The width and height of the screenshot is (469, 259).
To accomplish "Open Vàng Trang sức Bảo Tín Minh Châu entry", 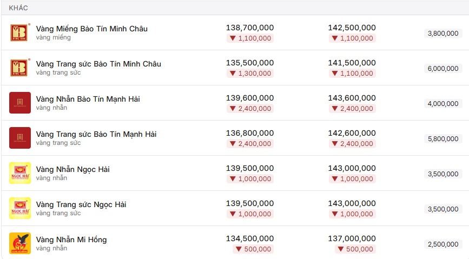I will coord(98,64).
